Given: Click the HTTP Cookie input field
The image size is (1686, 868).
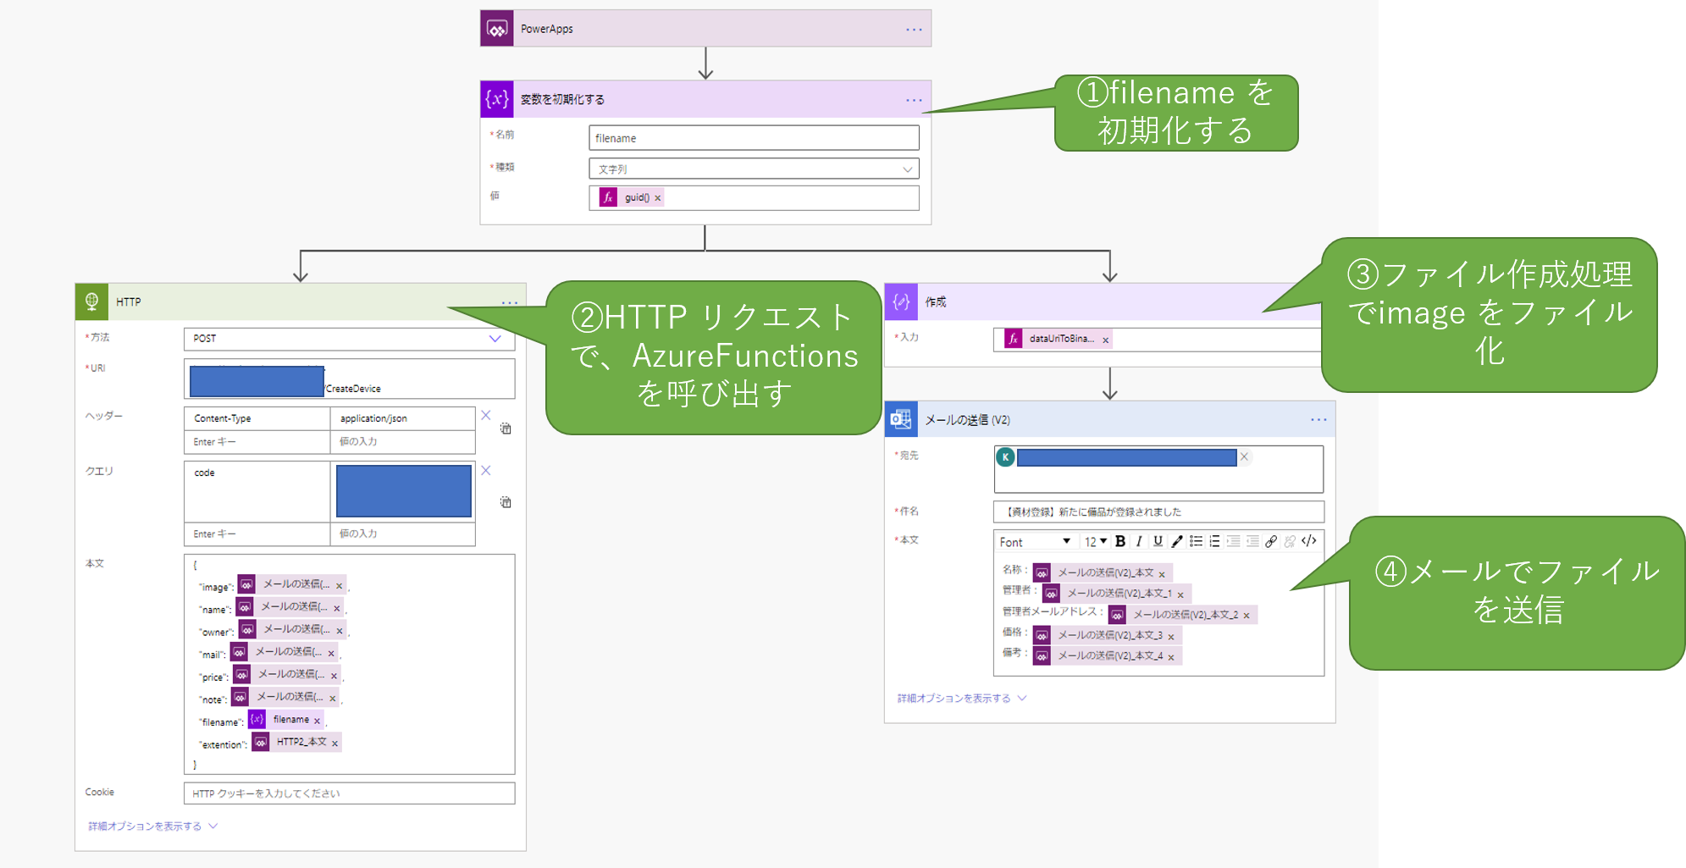Looking at the screenshot, I should click(349, 793).
